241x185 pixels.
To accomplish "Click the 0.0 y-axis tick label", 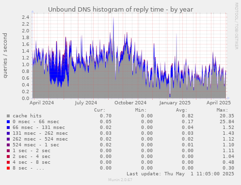I will tap(26, 98).
